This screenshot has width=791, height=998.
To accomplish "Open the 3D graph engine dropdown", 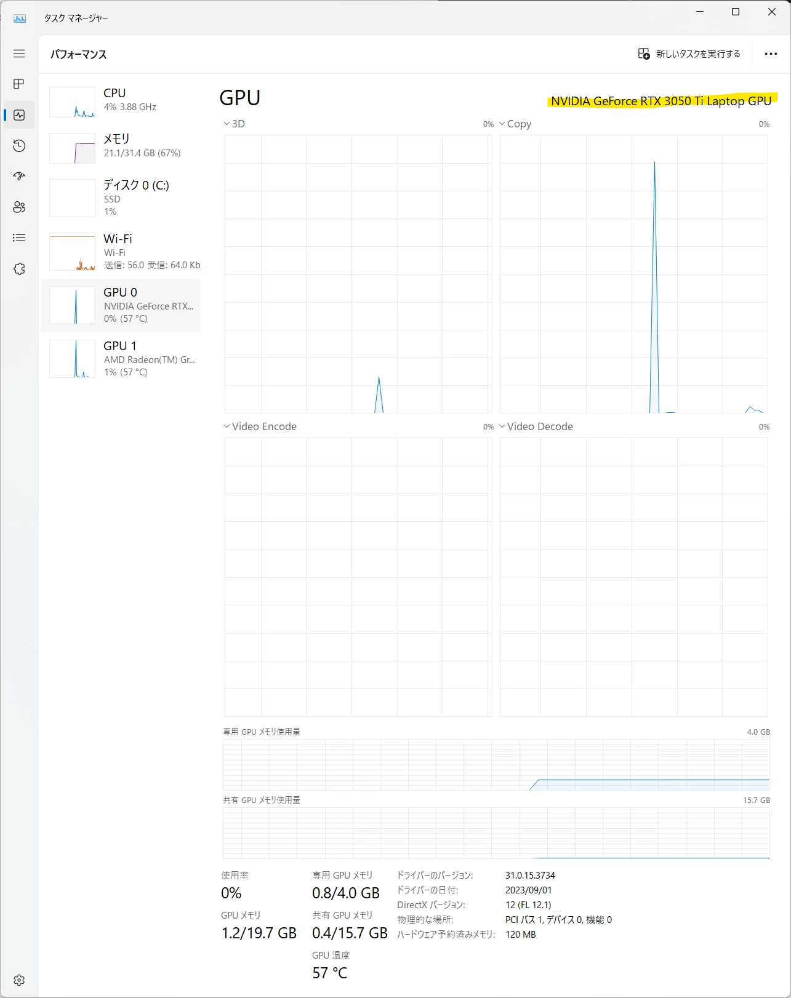I will coord(234,124).
